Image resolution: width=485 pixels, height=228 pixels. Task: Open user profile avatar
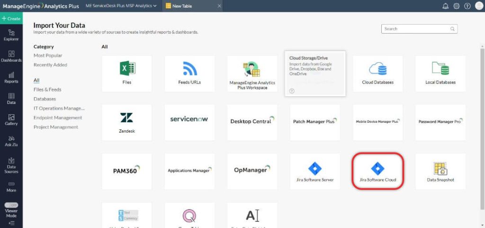[x=478, y=6]
